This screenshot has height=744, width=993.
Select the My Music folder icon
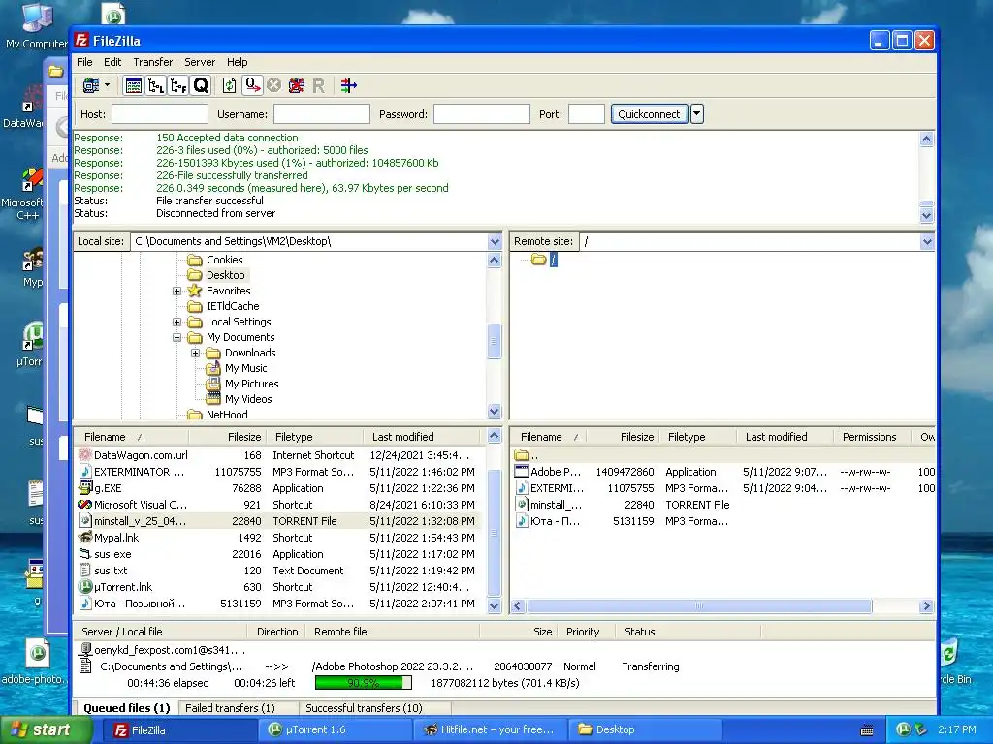tap(213, 368)
